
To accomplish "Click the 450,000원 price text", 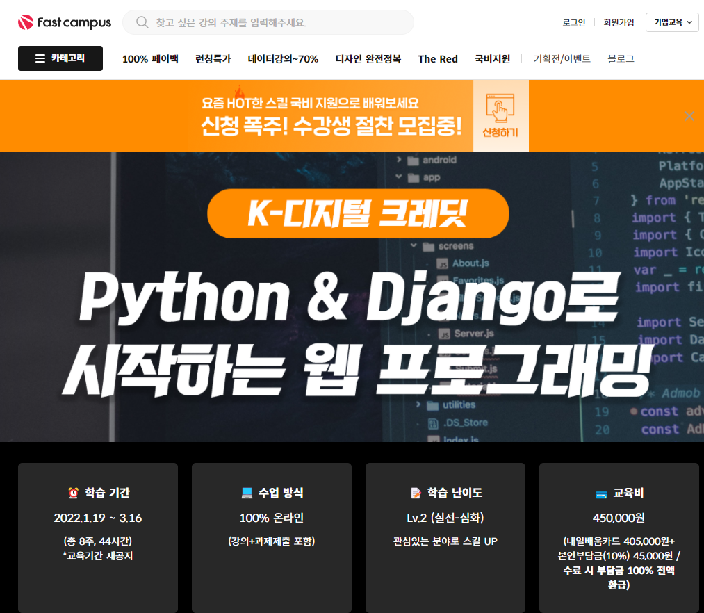I will [619, 518].
